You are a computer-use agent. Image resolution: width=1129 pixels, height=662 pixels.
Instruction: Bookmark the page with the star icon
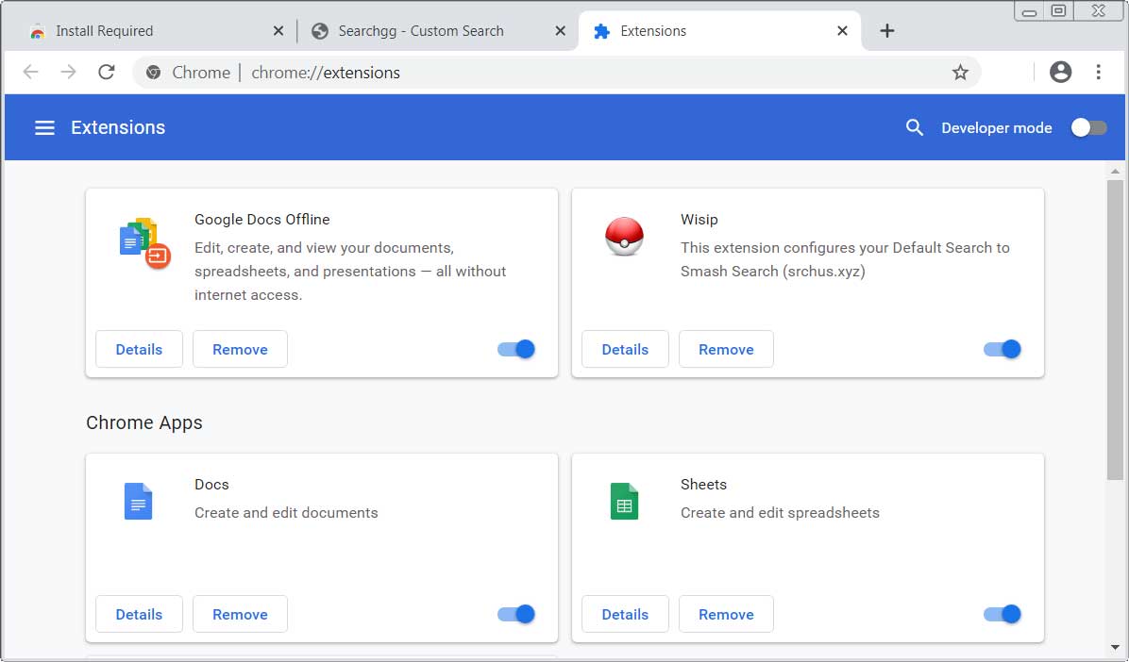click(960, 72)
